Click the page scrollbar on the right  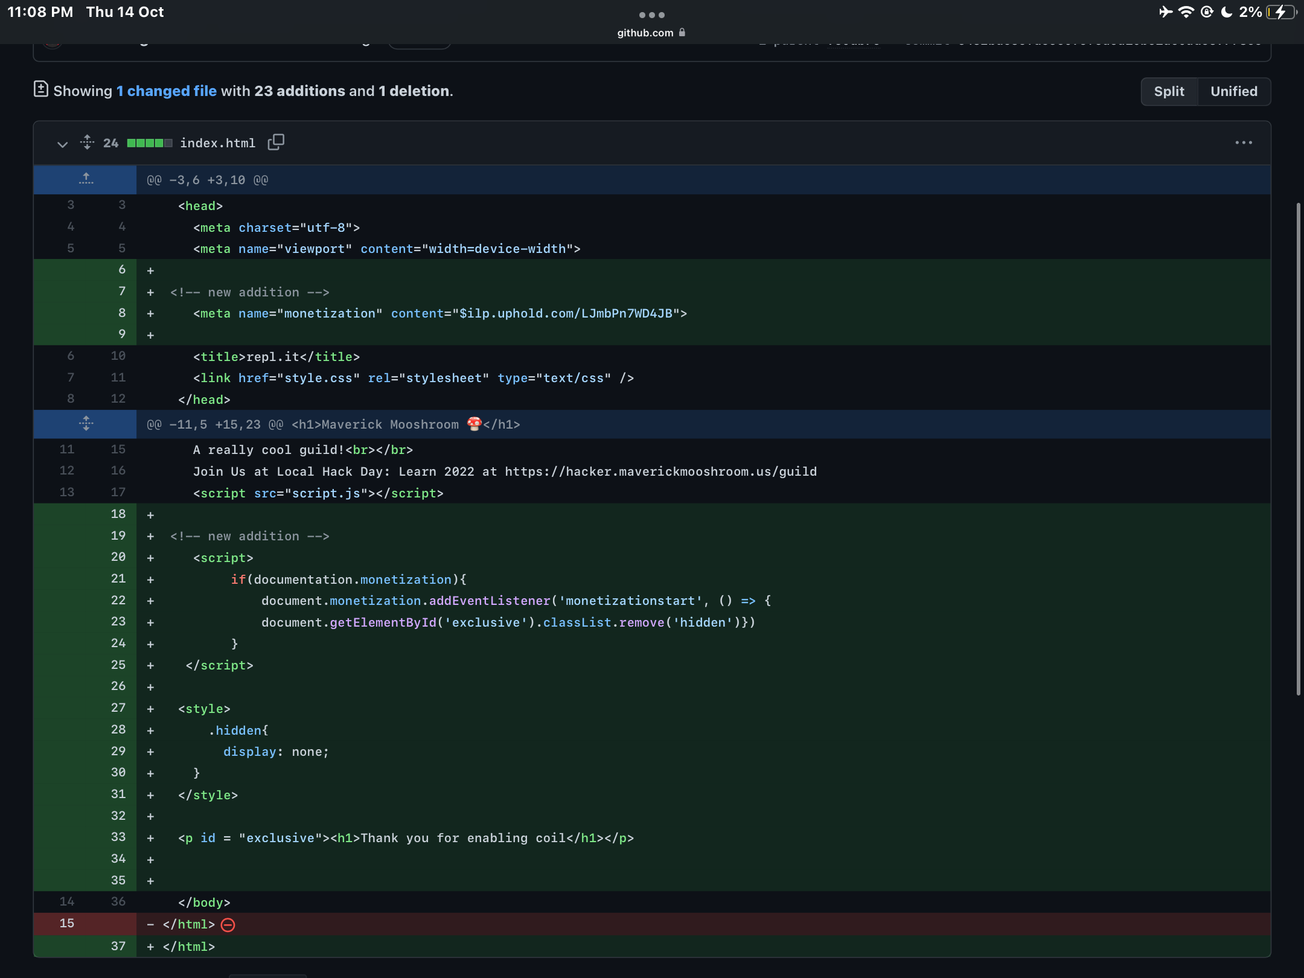tap(1298, 449)
